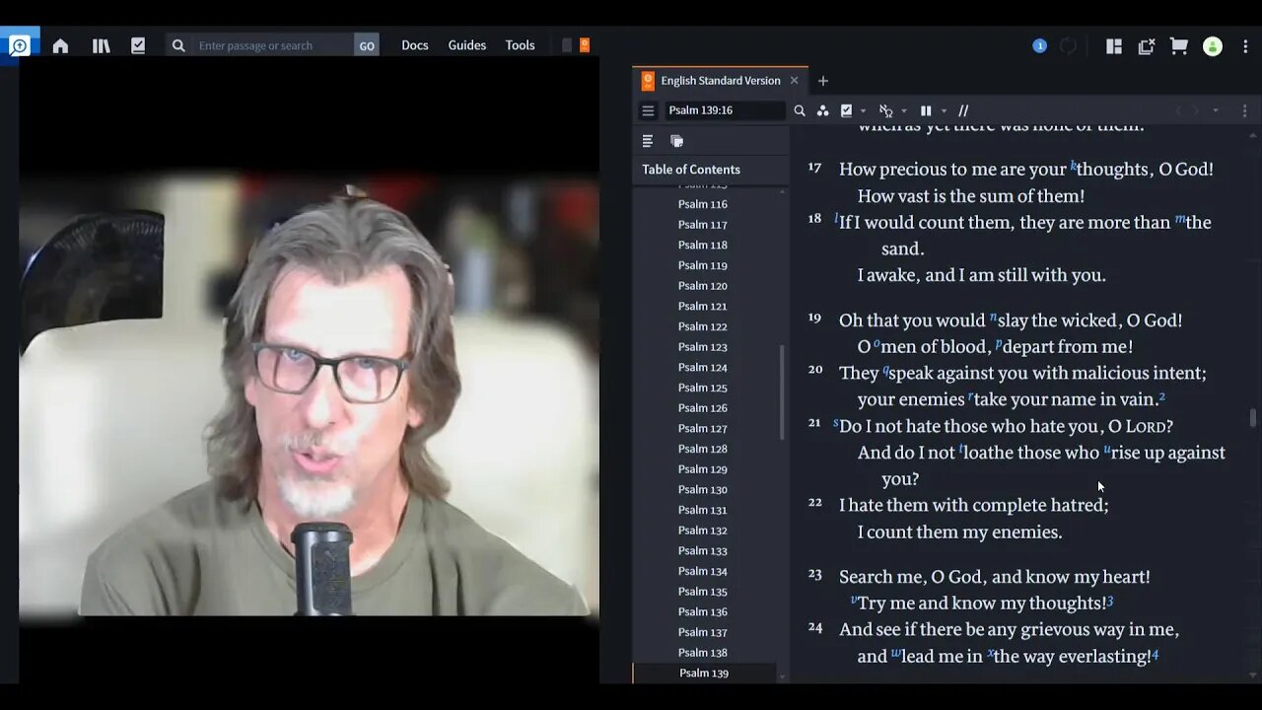The width and height of the screenshot is (1262, 710).
Task: Open the application kebab menu at top right
Action: point(1245,45)
